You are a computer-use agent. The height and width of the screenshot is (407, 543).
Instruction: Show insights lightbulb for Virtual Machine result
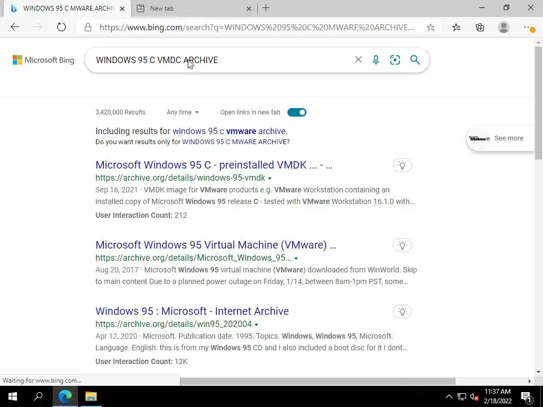[402, 245]
